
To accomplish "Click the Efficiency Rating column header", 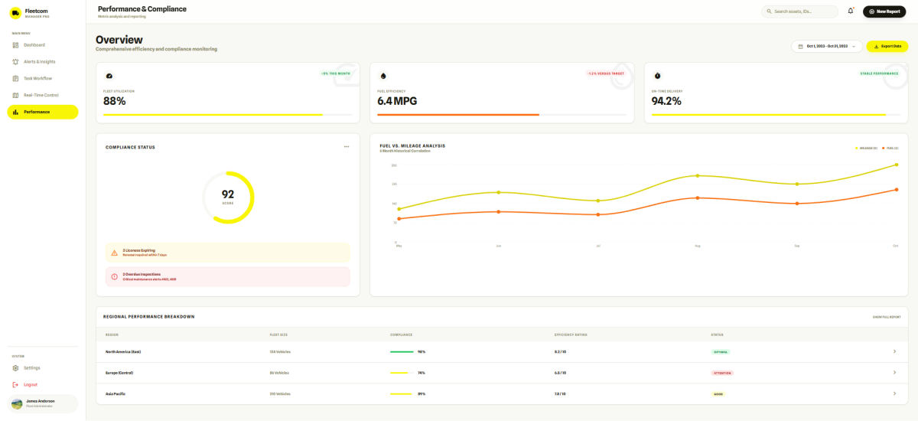I will coord(571,335).
